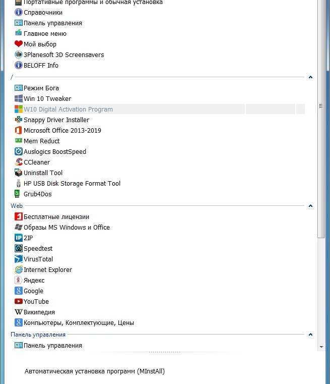Select the BELOFF Info text
The height and width of the screenshot is (384, 330).
click(x=41, y=66)
